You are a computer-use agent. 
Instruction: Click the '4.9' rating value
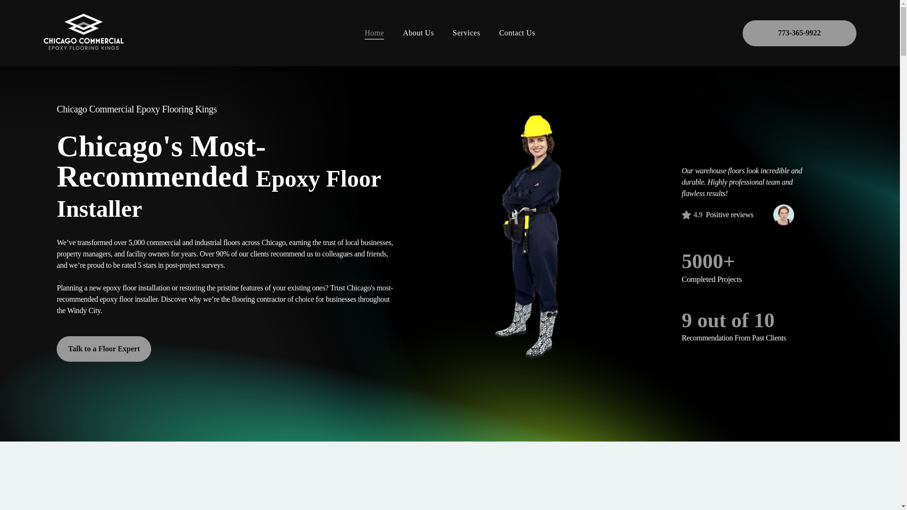point(698,215)
